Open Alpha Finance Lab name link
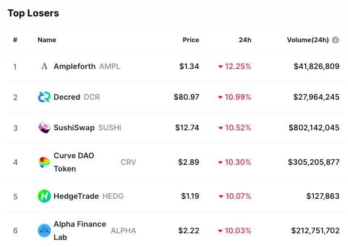 [79, 231]
